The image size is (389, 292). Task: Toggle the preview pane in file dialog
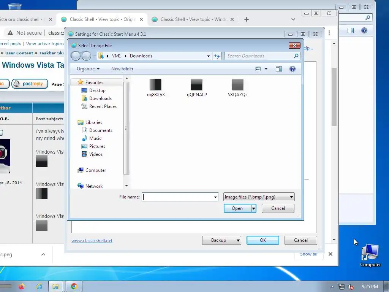(x=279, y=69)
